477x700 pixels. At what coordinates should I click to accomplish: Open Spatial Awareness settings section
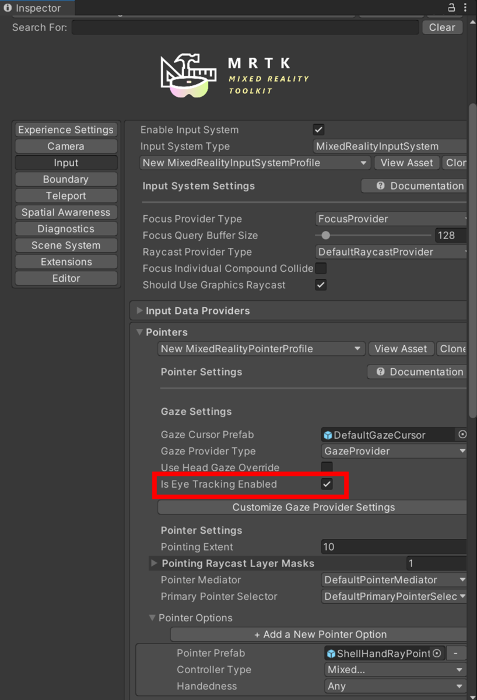tap(66, 212)
